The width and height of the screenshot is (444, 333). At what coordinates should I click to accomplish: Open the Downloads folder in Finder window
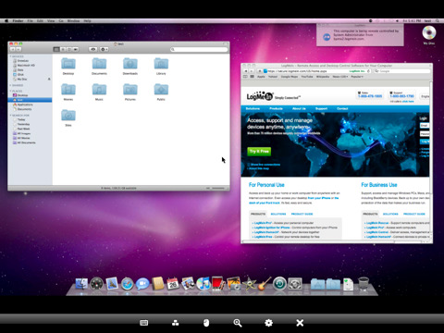pyautogui.click(x=130, y=67)
